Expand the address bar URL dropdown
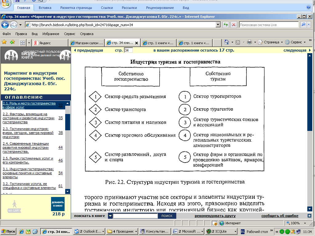The height and width of the screenshot is (236, 315). (x=218, y=25)
